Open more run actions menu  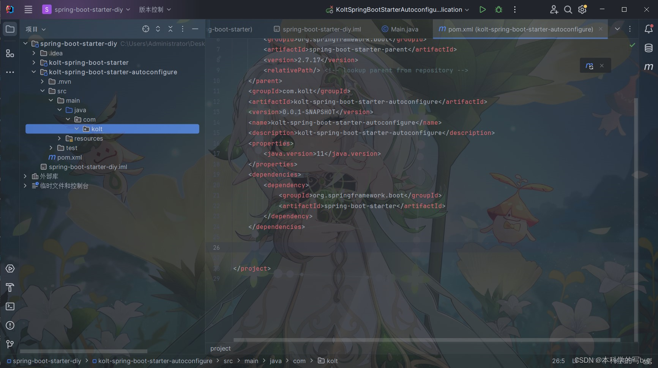pyautogui.click(x=515, y=9)
